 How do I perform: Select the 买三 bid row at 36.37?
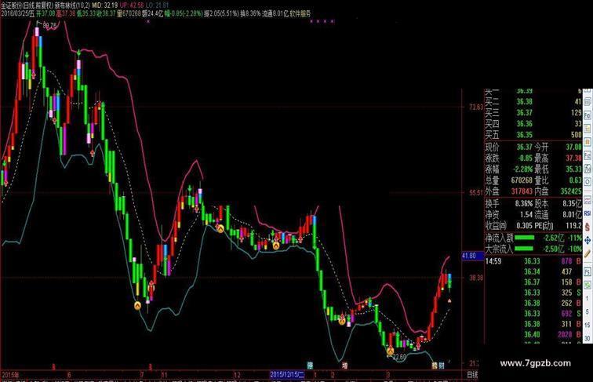[533, 113]
